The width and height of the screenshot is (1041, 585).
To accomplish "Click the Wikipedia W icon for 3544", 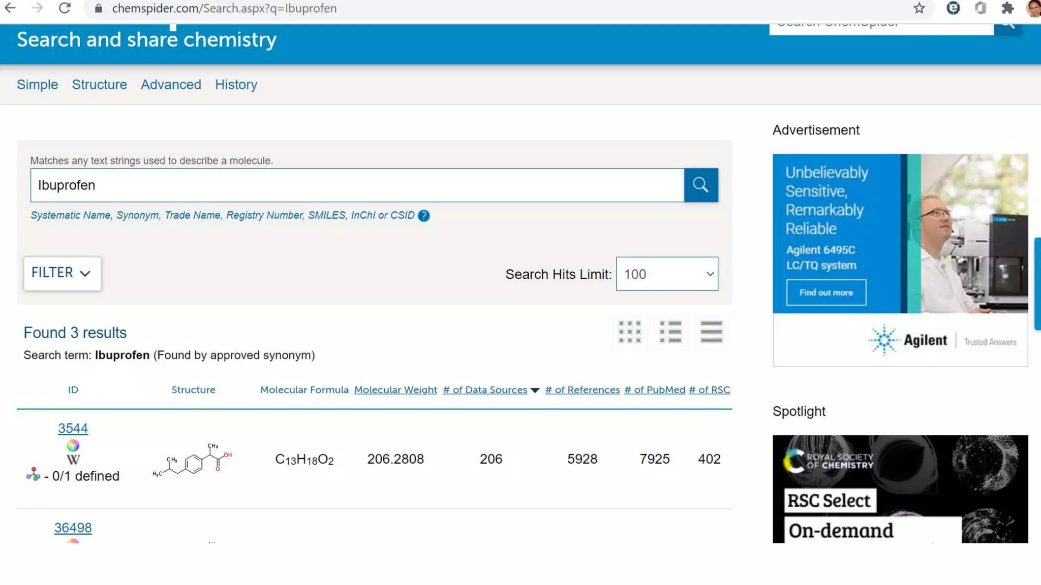I will [73, 460].
